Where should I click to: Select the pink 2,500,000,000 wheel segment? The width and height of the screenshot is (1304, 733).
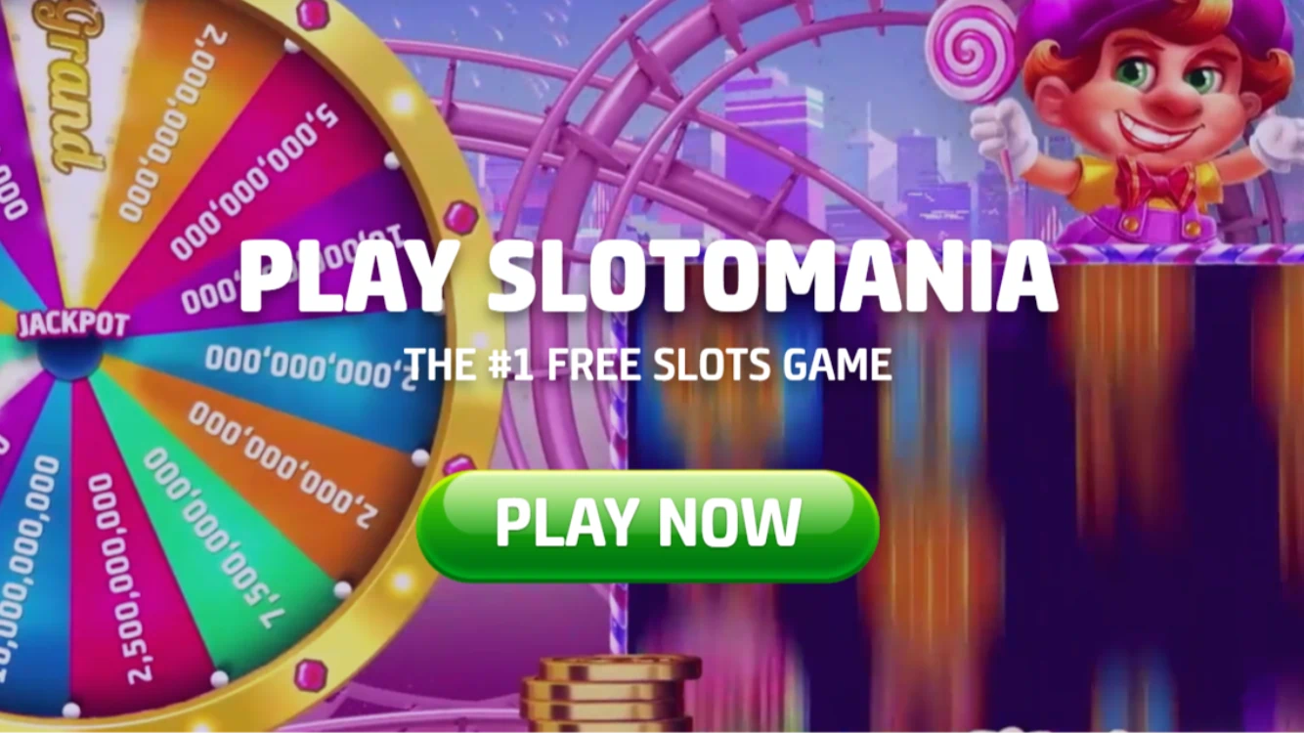point(137,577)
